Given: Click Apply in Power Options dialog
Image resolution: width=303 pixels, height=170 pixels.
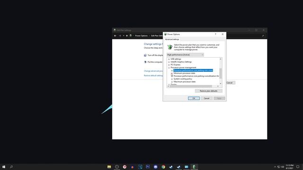Looking at the screenshot, I should pyautogui.click(x=219, y=98).
